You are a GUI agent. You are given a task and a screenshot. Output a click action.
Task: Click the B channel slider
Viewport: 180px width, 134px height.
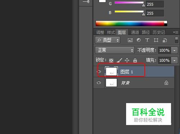click(x=129, y=11)
